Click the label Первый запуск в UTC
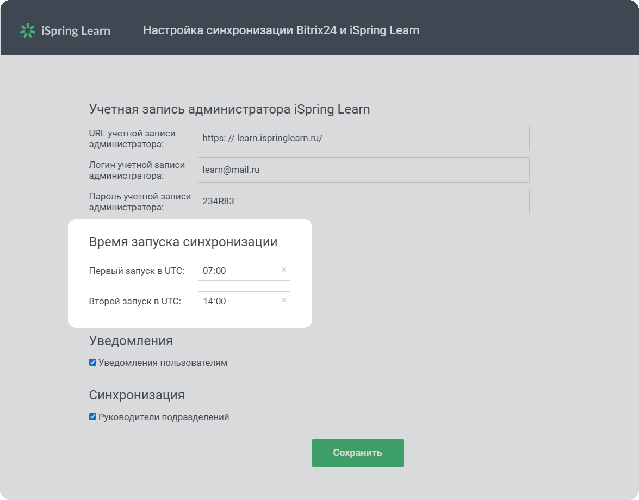Image resolution: width=639 pixels, height=500 pixels. [137, 271]
